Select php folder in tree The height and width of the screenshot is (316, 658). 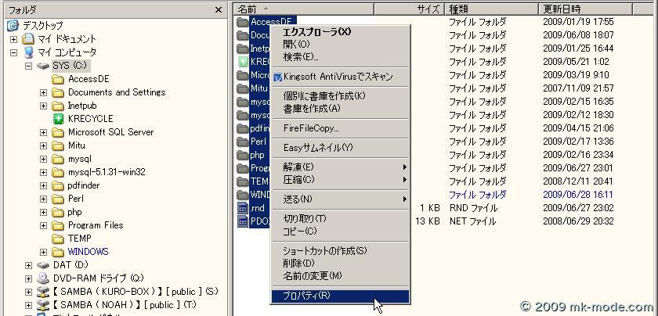click(74, 213)
